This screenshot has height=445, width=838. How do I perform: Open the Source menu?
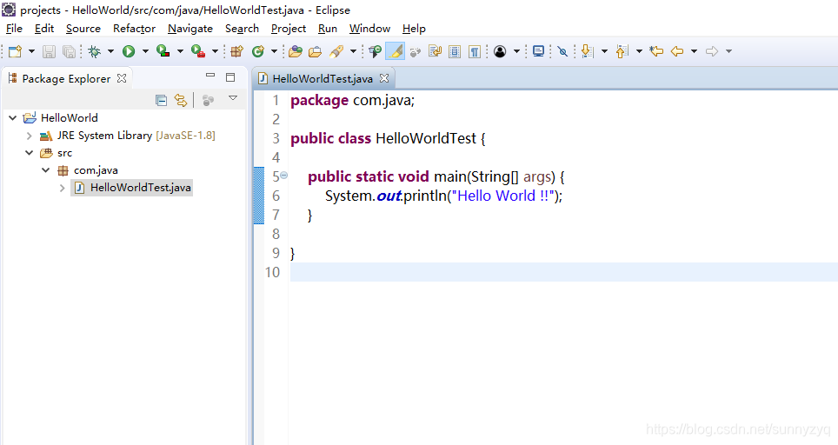point(83,29)
